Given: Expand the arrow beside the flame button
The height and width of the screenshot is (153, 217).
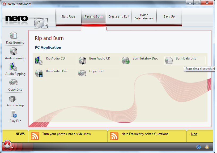Looking at the screenshot, I should click(12, 147).
